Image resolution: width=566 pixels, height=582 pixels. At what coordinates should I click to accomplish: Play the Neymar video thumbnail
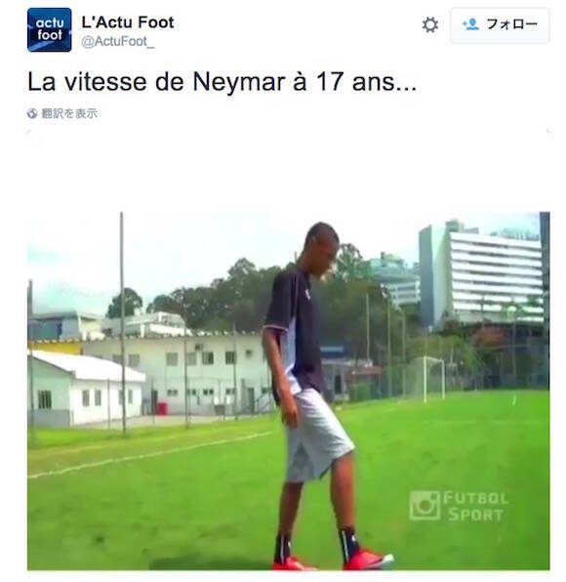[x=289, y=391]
